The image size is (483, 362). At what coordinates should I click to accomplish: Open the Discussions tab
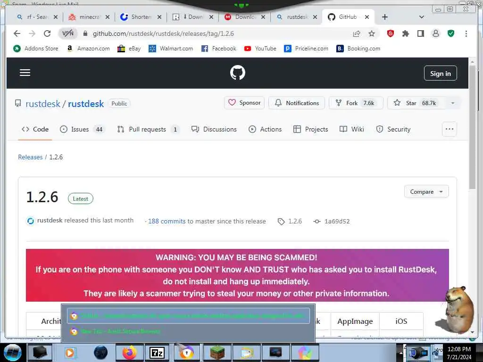(214, 129)
